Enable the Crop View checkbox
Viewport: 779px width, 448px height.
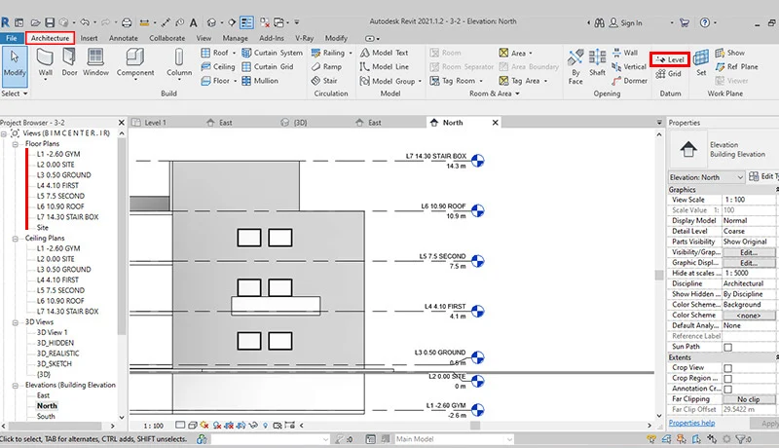727,368
